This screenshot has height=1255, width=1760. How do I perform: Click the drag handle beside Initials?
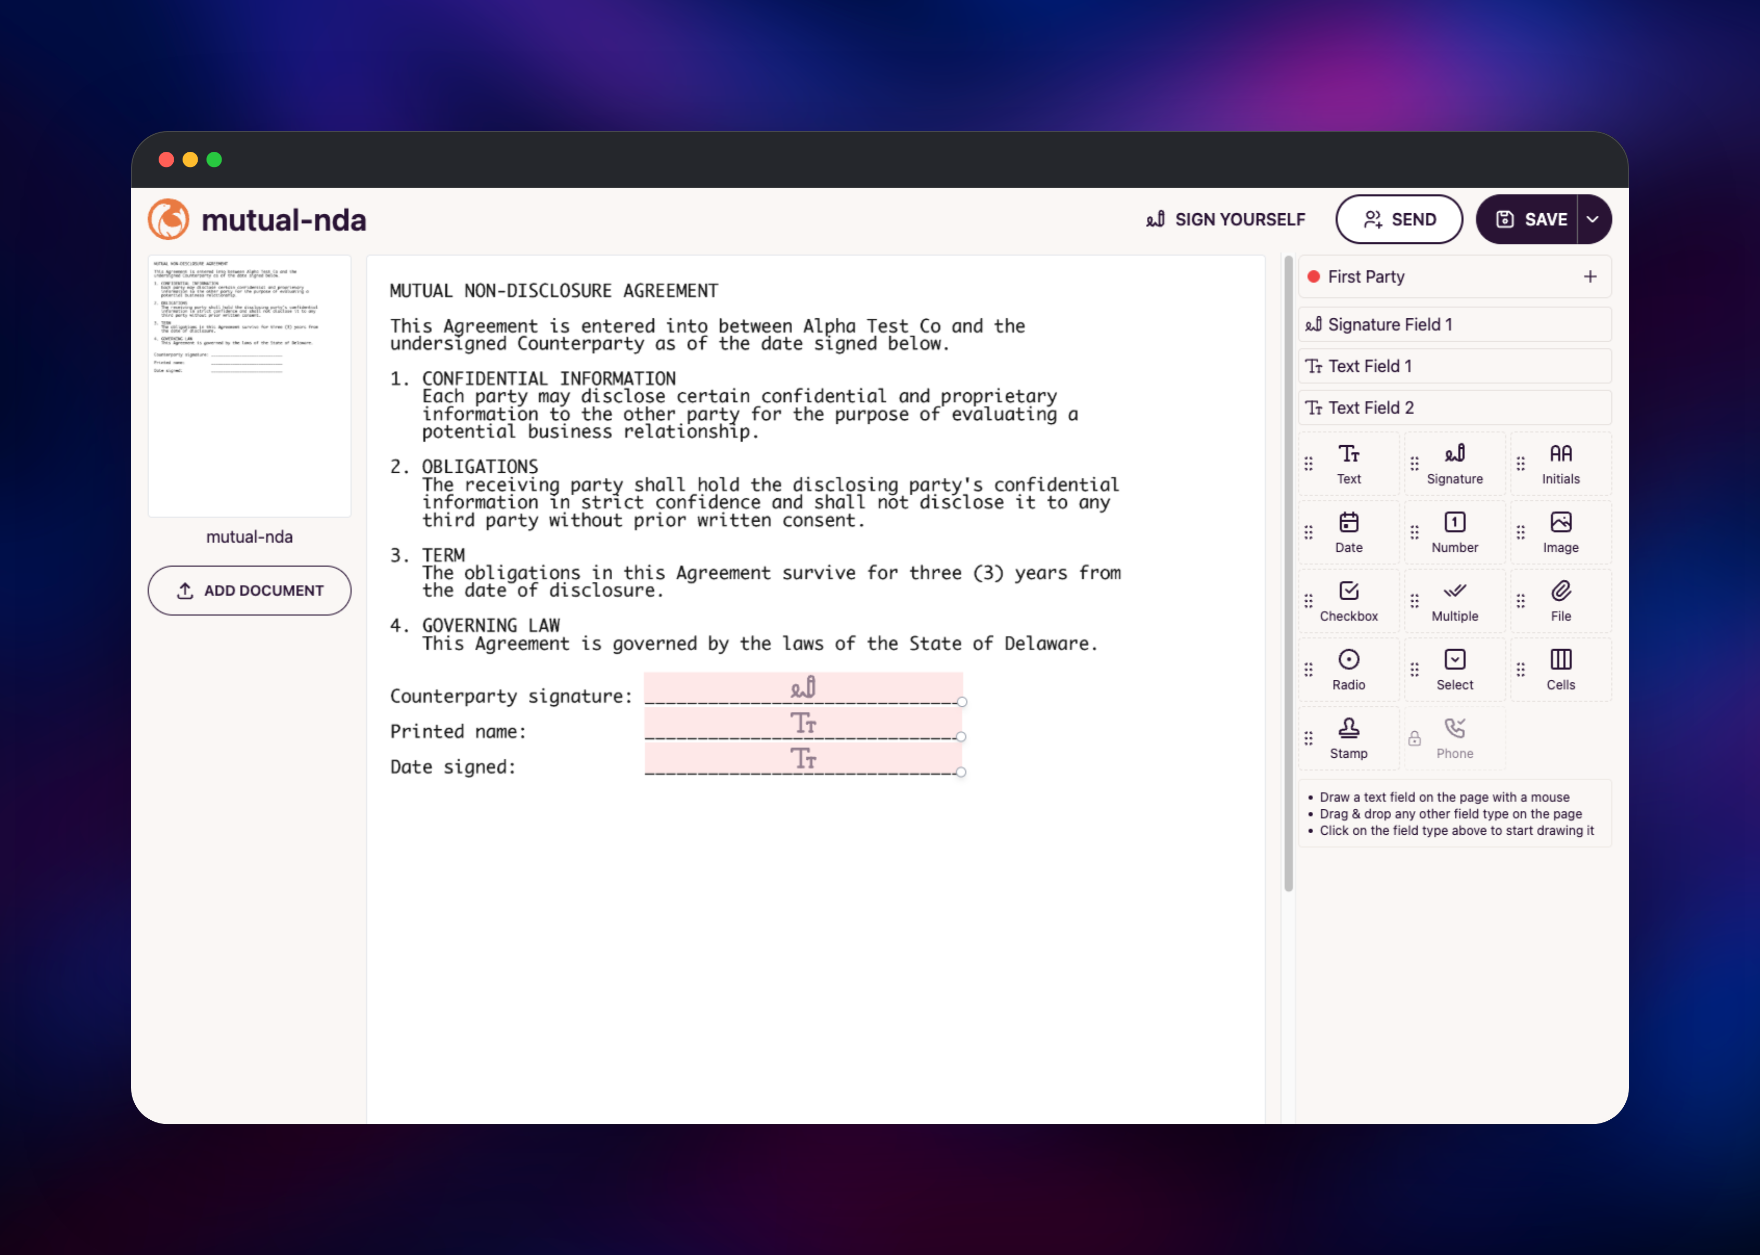[x=1520, y=464]
